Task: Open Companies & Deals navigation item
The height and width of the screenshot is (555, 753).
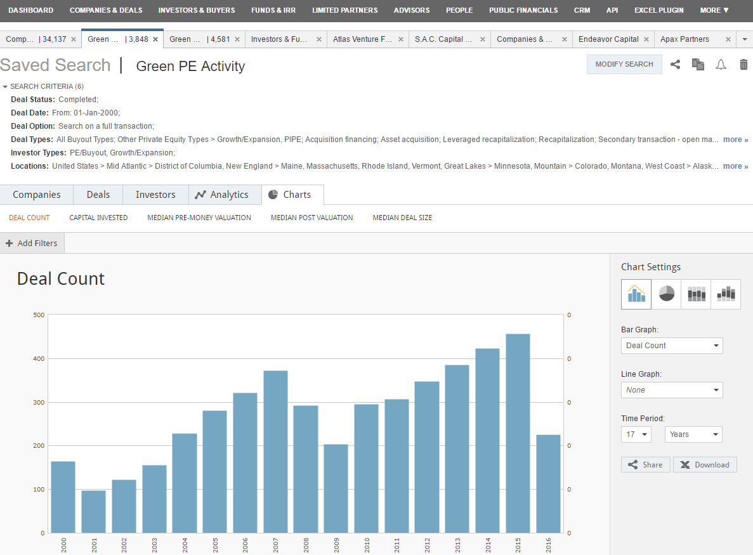Action: pyautogui.click(x=106, y=10)
